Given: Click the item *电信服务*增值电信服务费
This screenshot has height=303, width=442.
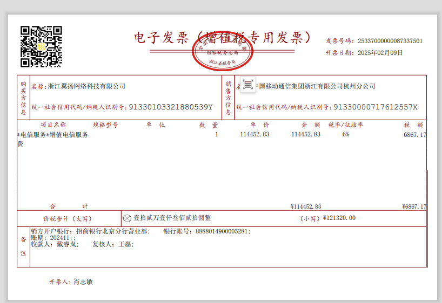Looking at the screenshot, I should (x=52, y=135).
